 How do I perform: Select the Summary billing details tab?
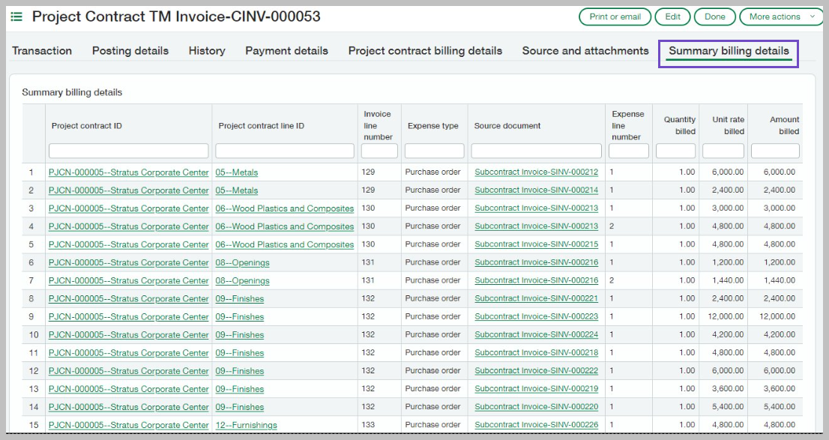pos(729,51)
